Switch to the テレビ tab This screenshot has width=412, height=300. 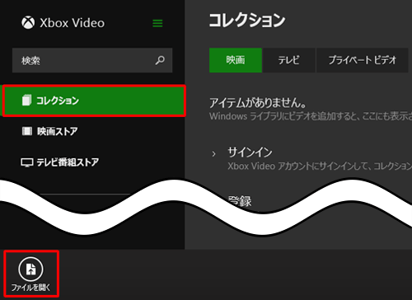click(x=288, y=60)
